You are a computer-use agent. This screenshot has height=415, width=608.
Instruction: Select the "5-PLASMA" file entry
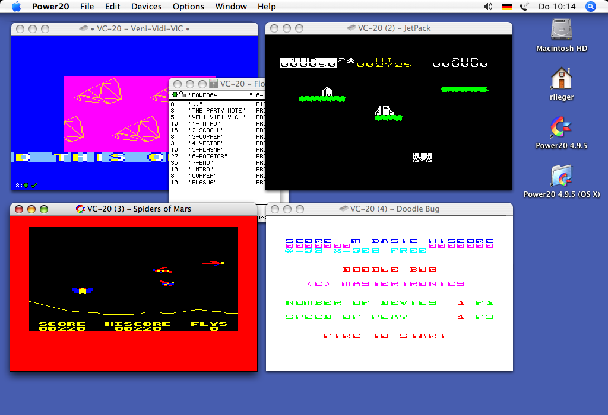(217, 150)
